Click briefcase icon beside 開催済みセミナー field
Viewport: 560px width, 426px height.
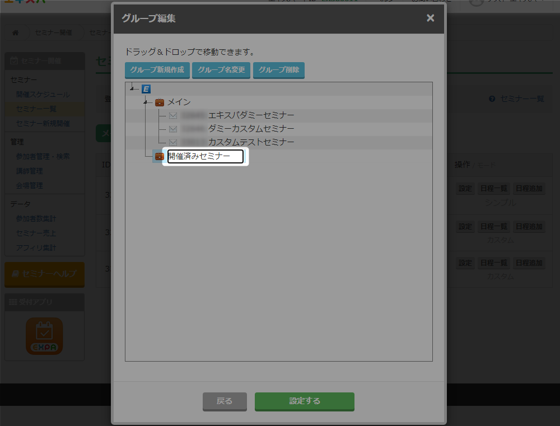tap(159, 156)
